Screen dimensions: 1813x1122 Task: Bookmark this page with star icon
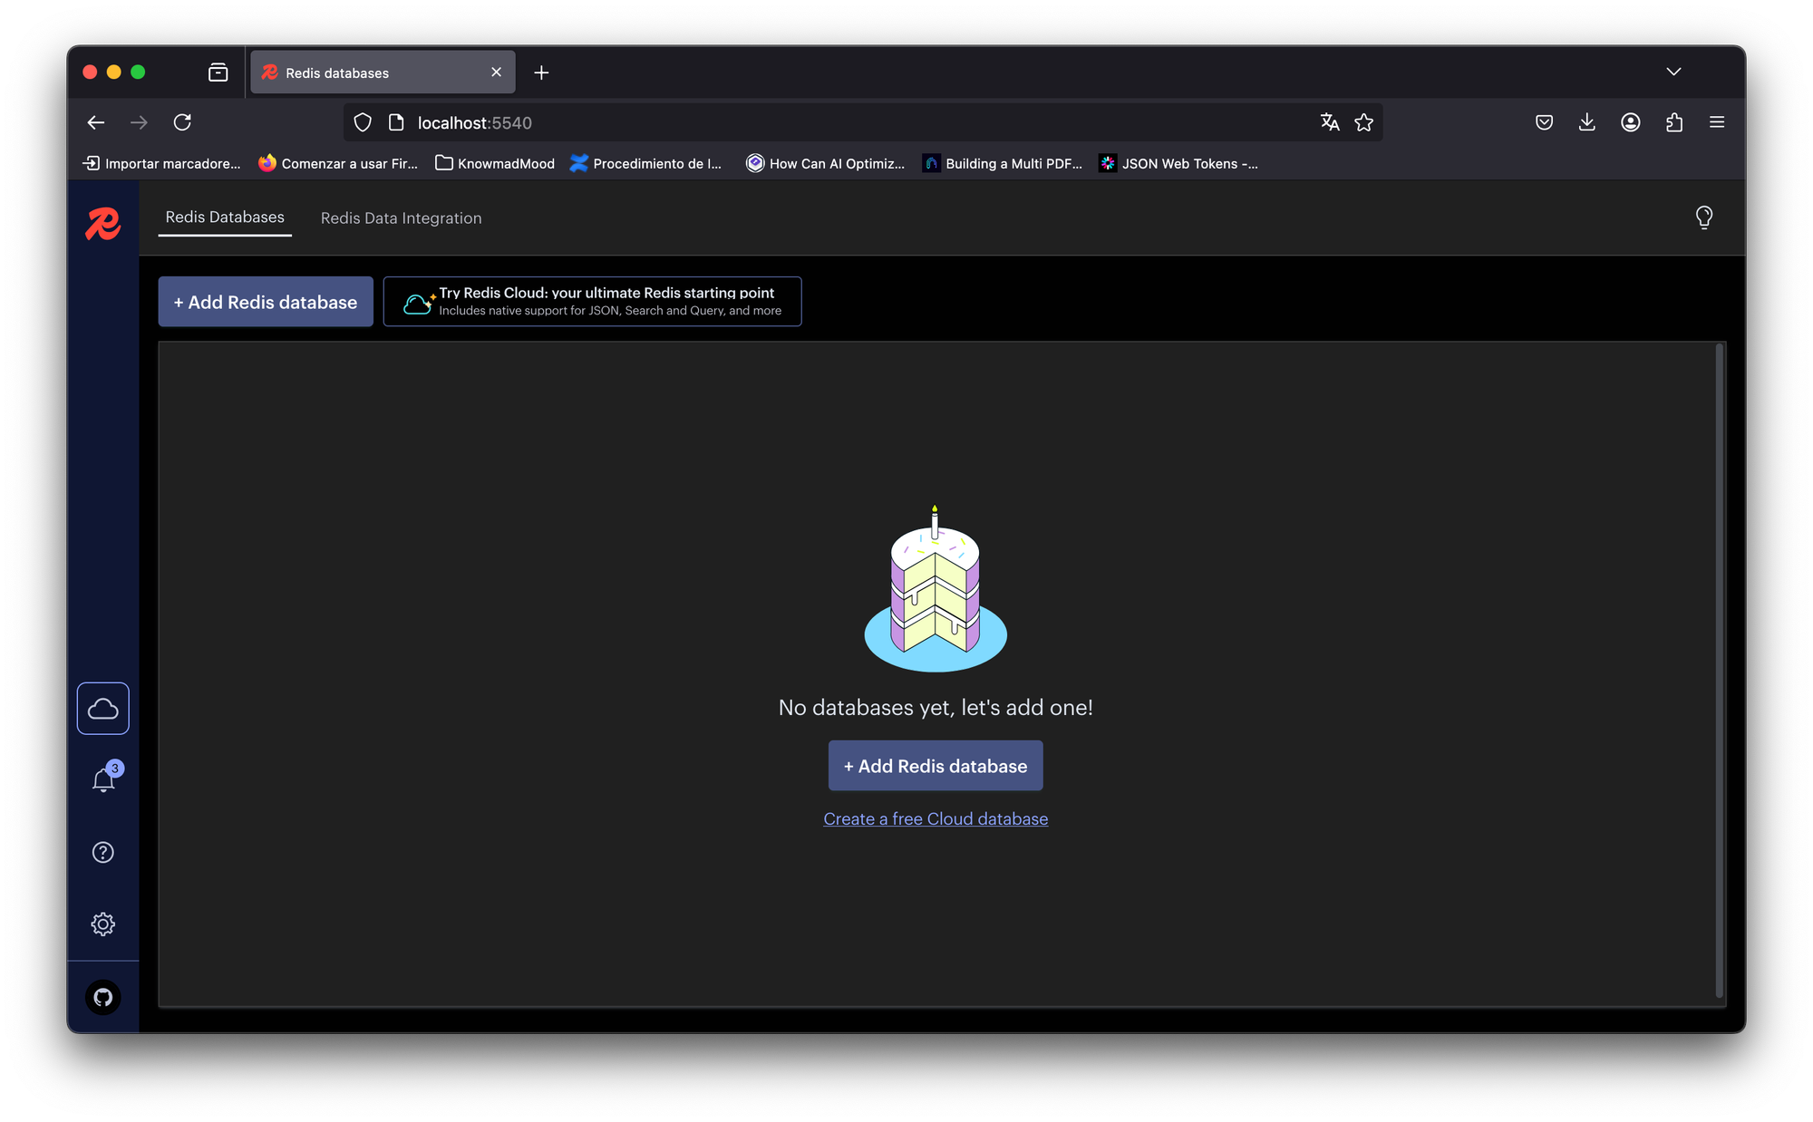pos(1363,122)
